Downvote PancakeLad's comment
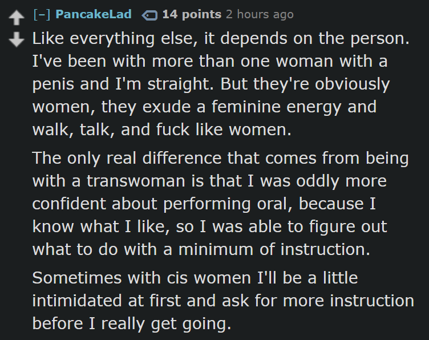429x340 pixels. pyautogui.click(x=17, y=39)
